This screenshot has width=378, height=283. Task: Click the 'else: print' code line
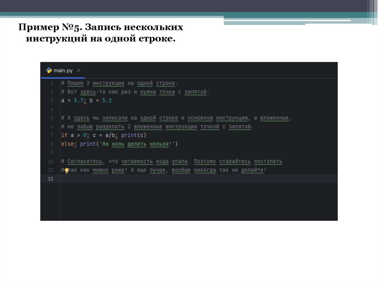click(119, 144)
